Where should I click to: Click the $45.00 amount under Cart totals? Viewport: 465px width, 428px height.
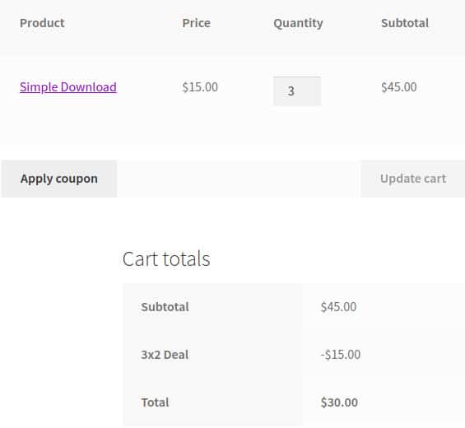click(338, 307)
